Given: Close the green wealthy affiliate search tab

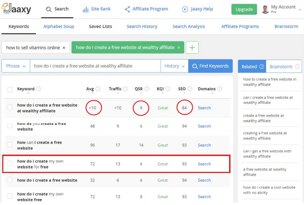Looking at the screenshot, I should click(x=179, y=48).
